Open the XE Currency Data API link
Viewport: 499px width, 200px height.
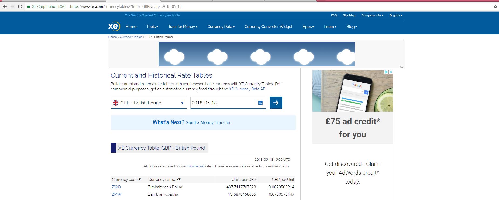247,89
